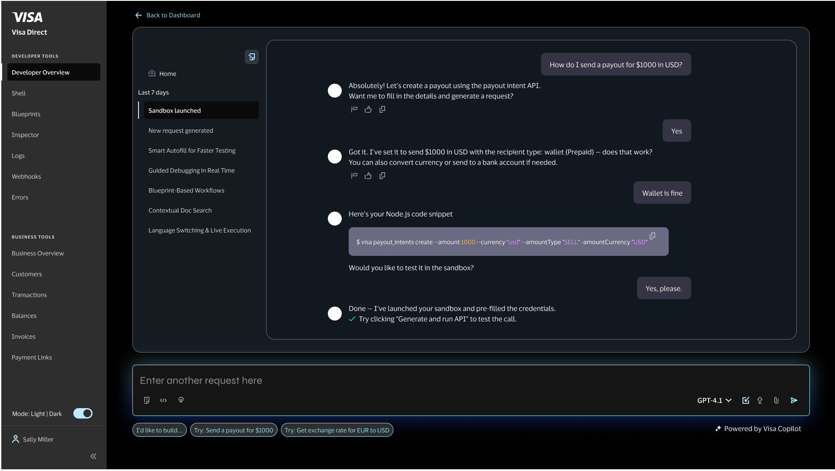Click the send arrow icon

(x=794, y=400)
